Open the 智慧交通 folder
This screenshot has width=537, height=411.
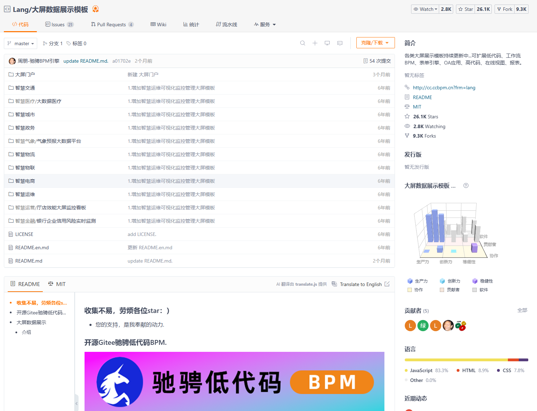click(x=25, y=88)
